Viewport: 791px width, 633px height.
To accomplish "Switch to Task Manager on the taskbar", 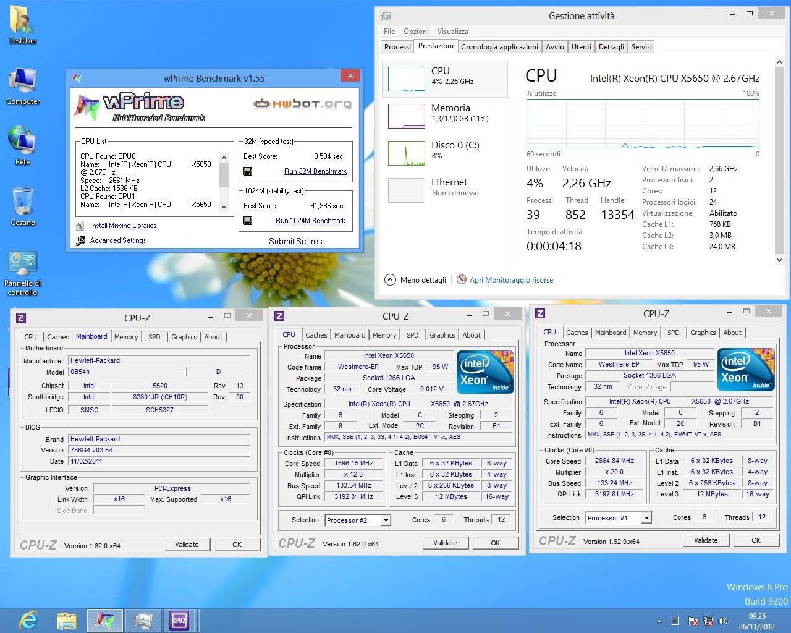I will tap(142, 619).
